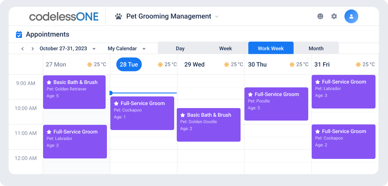Open Monday's Golden Retriever bath appointment
The height and width of the screenshot is (186, 388).
coord(74,92)
